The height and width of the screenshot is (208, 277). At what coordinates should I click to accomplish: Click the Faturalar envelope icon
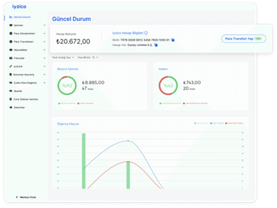(x=11, y=58)
